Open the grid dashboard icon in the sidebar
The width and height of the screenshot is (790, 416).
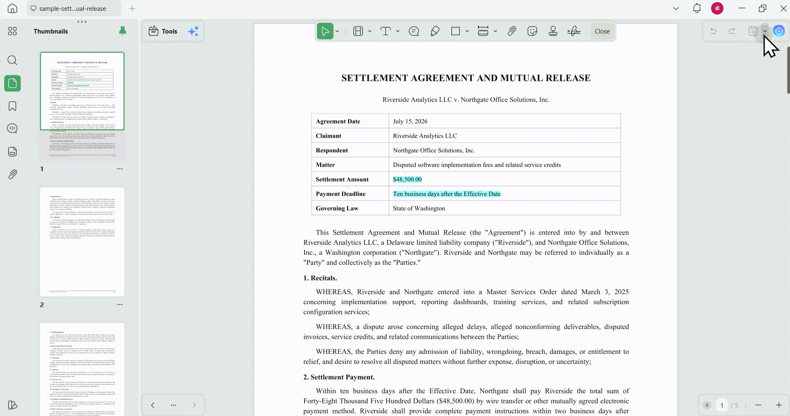click(12, 31)
